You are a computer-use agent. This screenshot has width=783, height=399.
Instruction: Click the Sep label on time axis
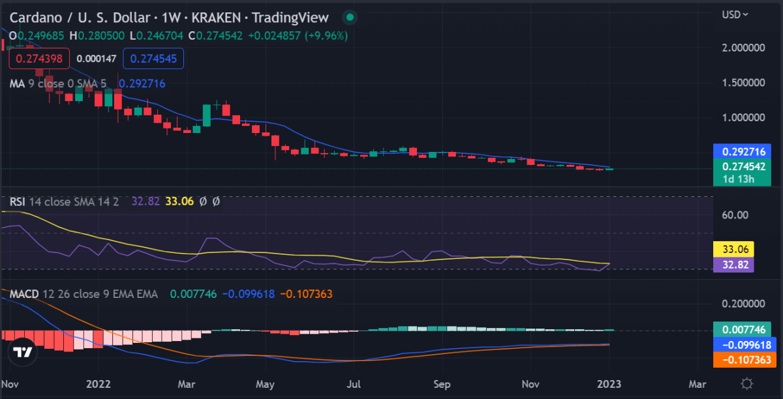coord(442,383)
